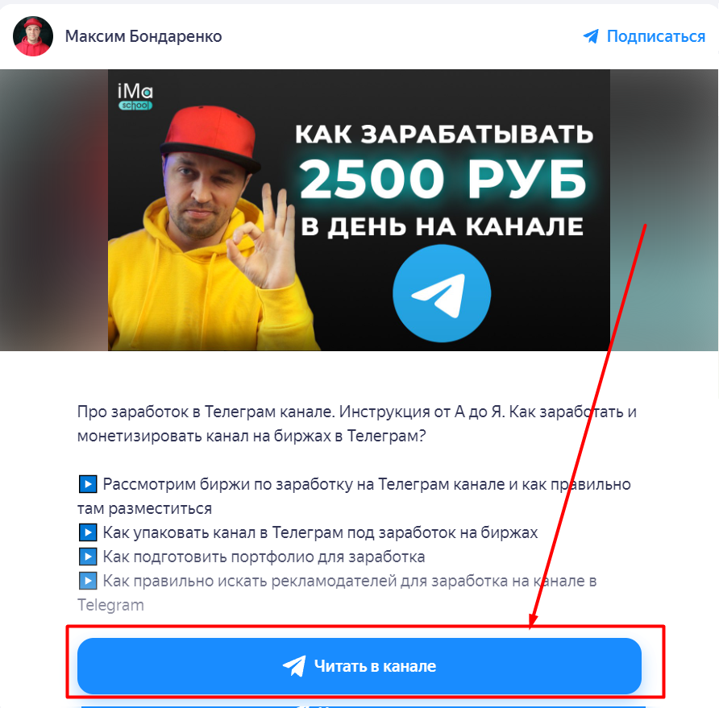Viewport: 719px width, 708px height.
Task: Click the iMa school logo in banner
Action: pos(135,96)
